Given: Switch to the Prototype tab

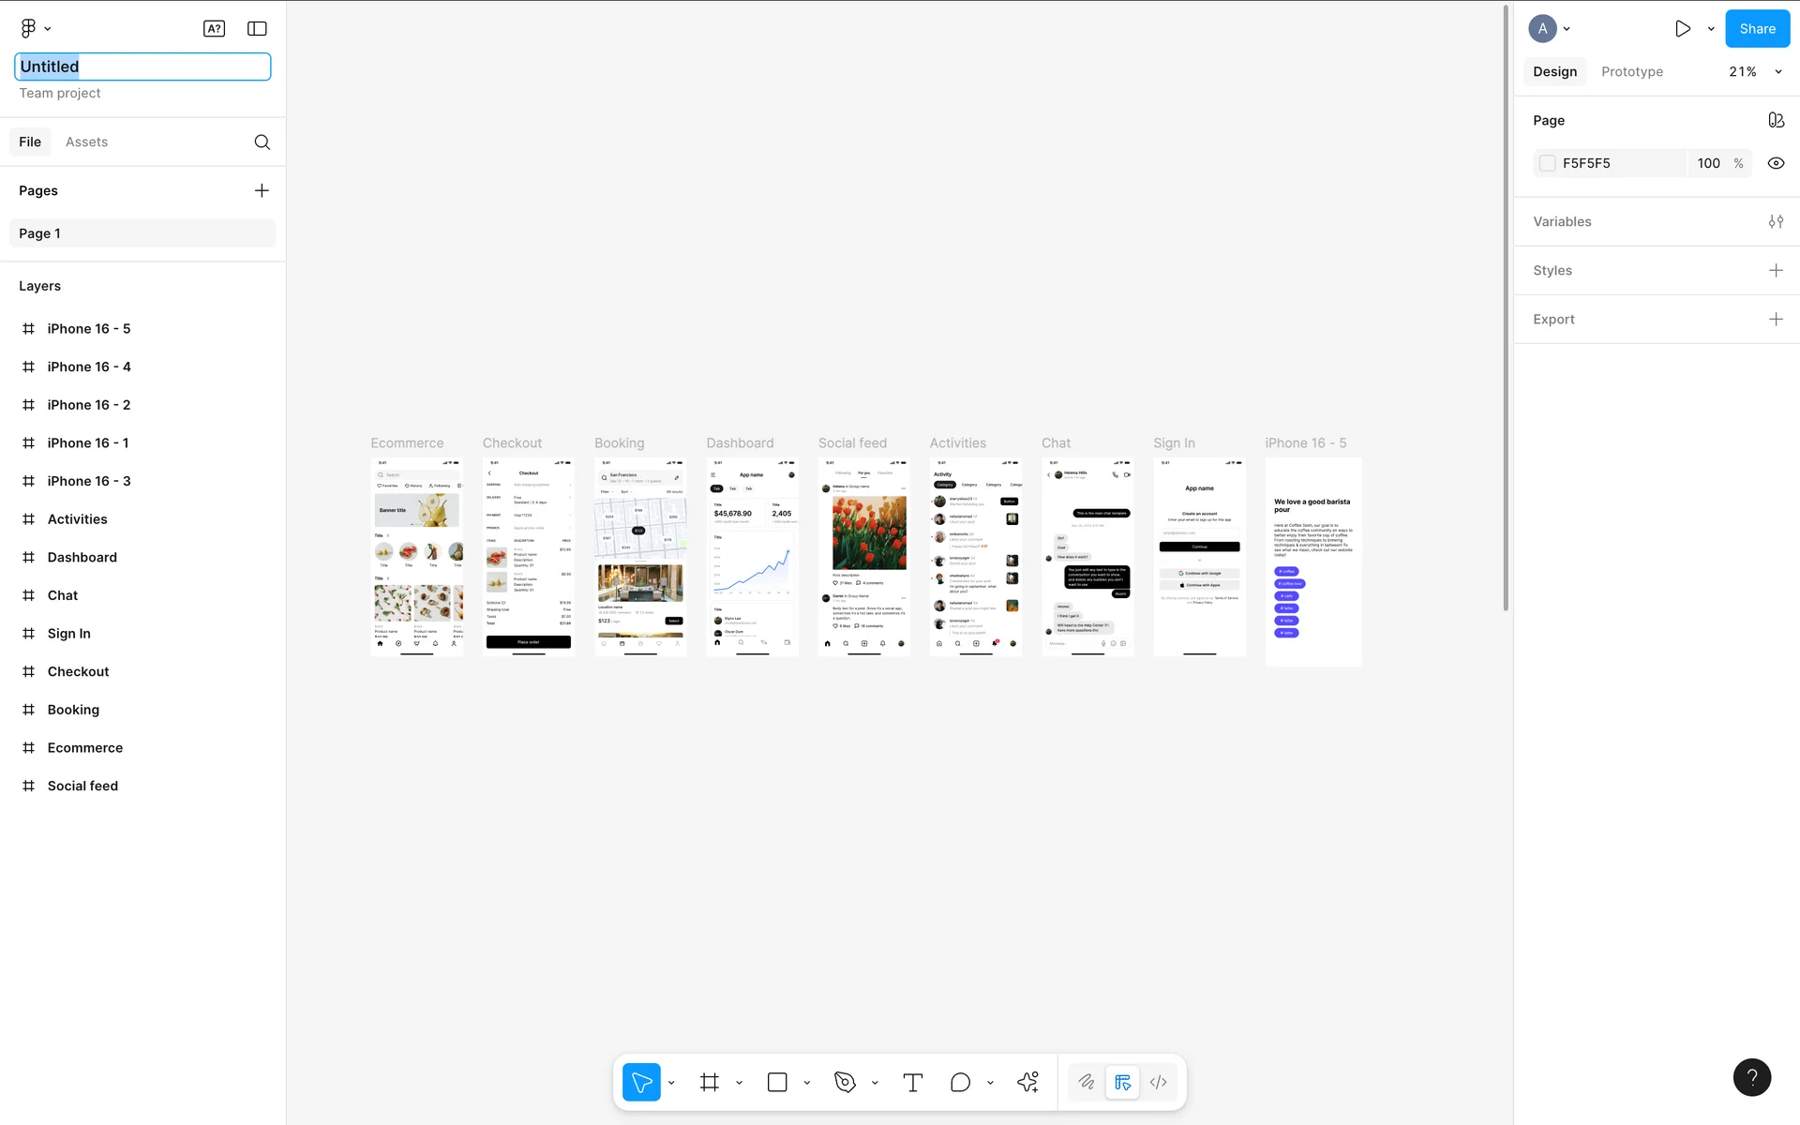Looking at the screenshot, I should [1631, 72].
